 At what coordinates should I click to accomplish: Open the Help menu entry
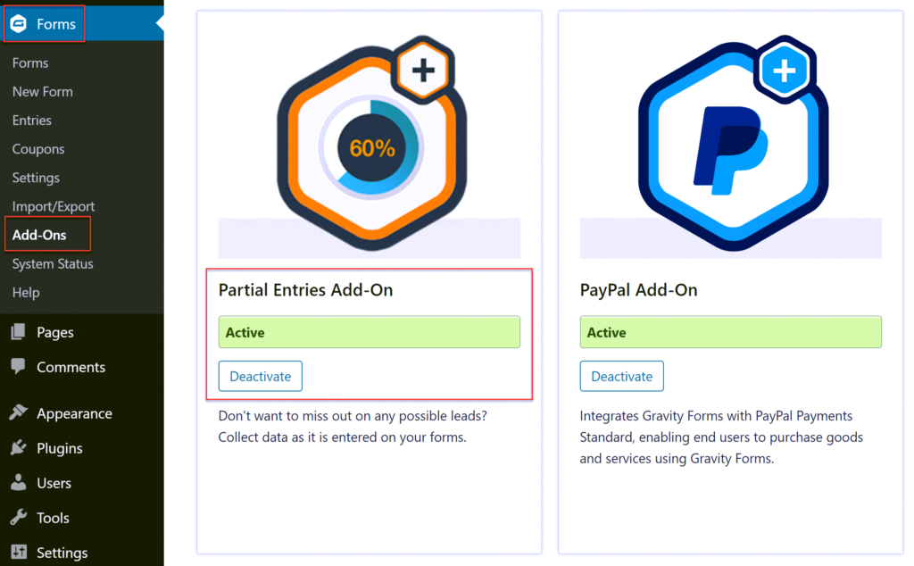pos(26,292)
